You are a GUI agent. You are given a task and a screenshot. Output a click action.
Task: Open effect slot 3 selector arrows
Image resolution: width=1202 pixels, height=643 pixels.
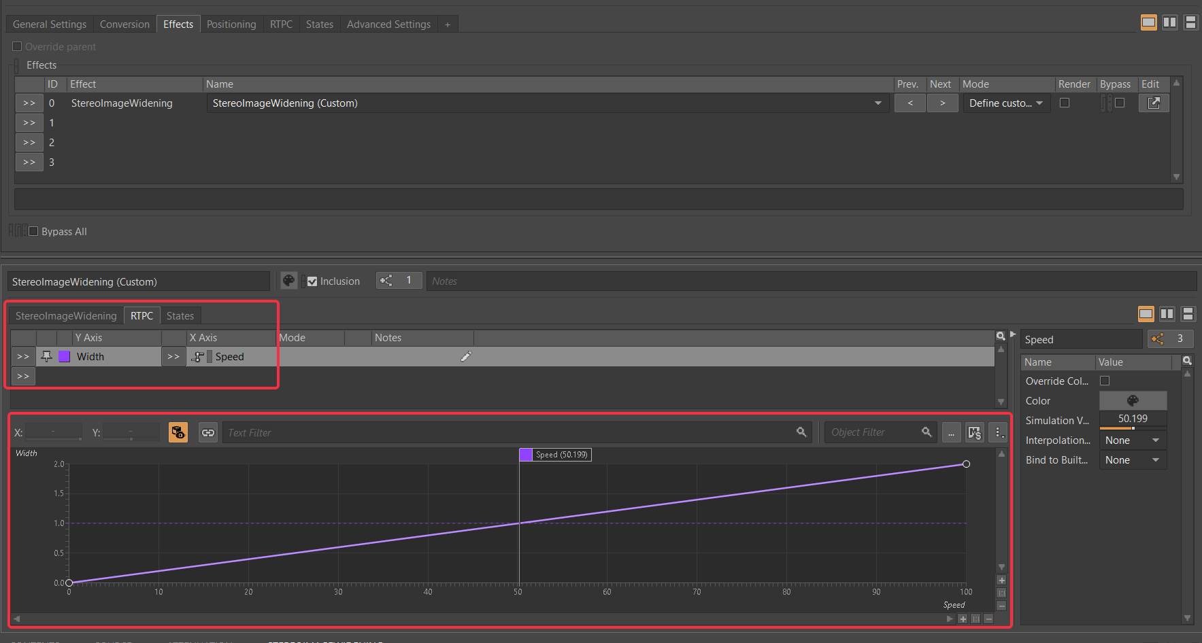[29, 162]
